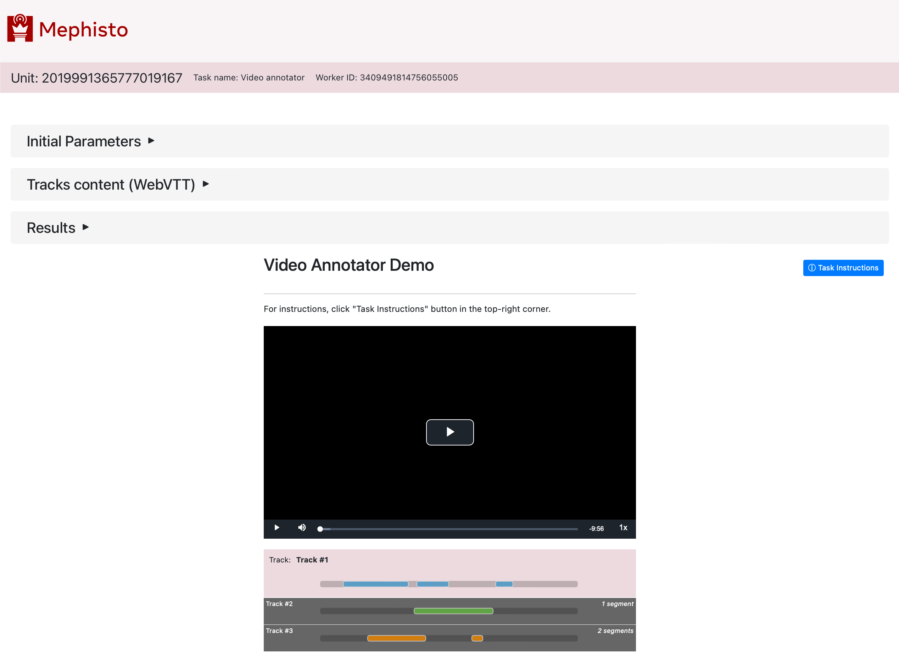Select the long orange segment in Track #3
Screen dimensions: 899x667
[396, 638]
